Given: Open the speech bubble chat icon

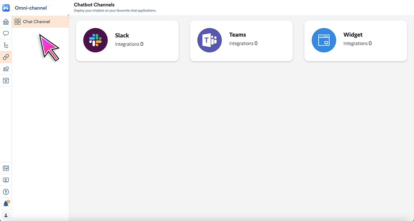Looking at the screenshot, I should click(x=6, y=33).
